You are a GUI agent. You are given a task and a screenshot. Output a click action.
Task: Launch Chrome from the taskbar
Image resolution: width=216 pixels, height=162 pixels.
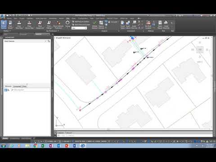tap(35, 146)
